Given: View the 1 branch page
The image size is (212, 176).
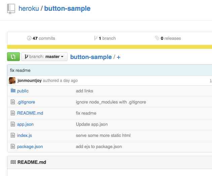Looking at the screenshot, I should pos(107,38).
